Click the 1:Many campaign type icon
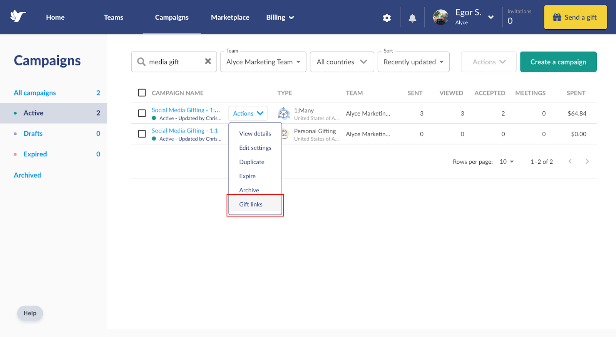The height and width of the screenshot is (337, 616). (284, 114)
